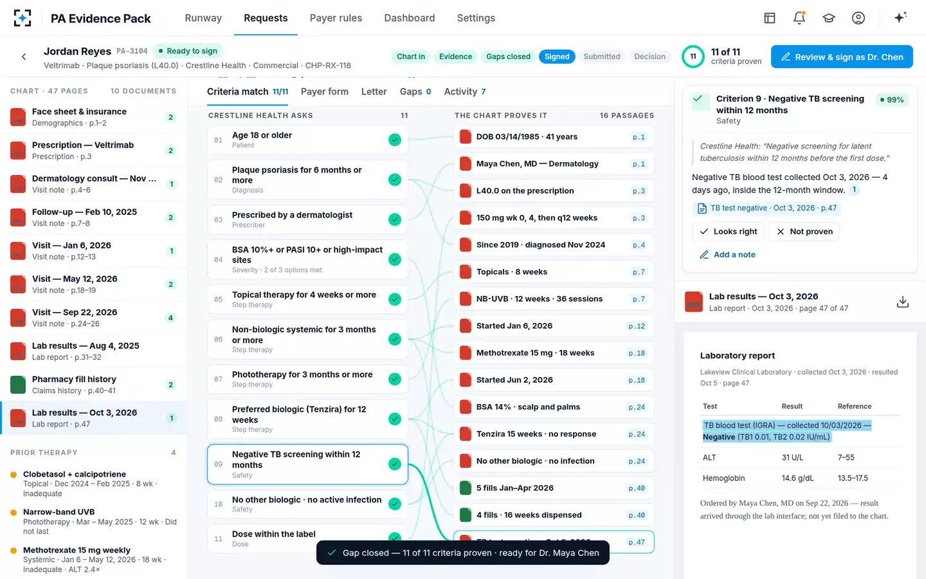Click the red icon beside BSA 14% scalp and palms
Screen dimensions: 926x579
(466, 407)
